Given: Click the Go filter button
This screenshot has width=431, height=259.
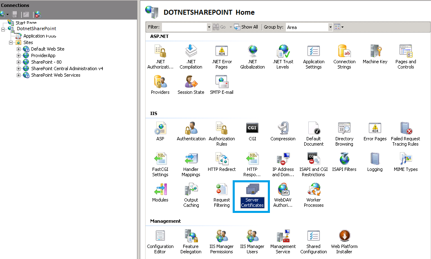Looking at the screenshot, I should (x=219, y=27).
